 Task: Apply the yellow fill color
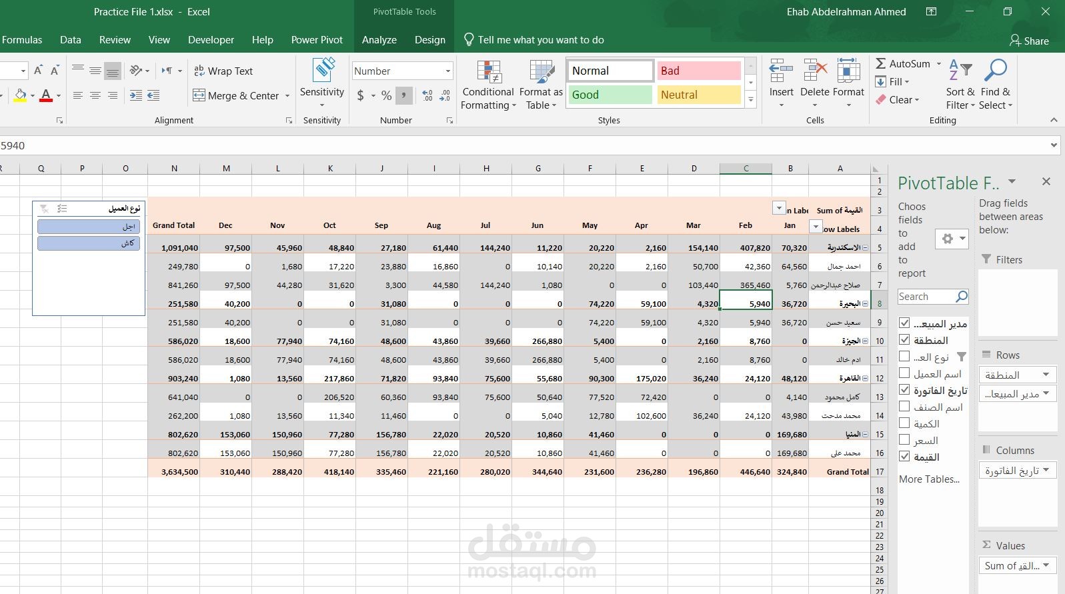[20, 95]
